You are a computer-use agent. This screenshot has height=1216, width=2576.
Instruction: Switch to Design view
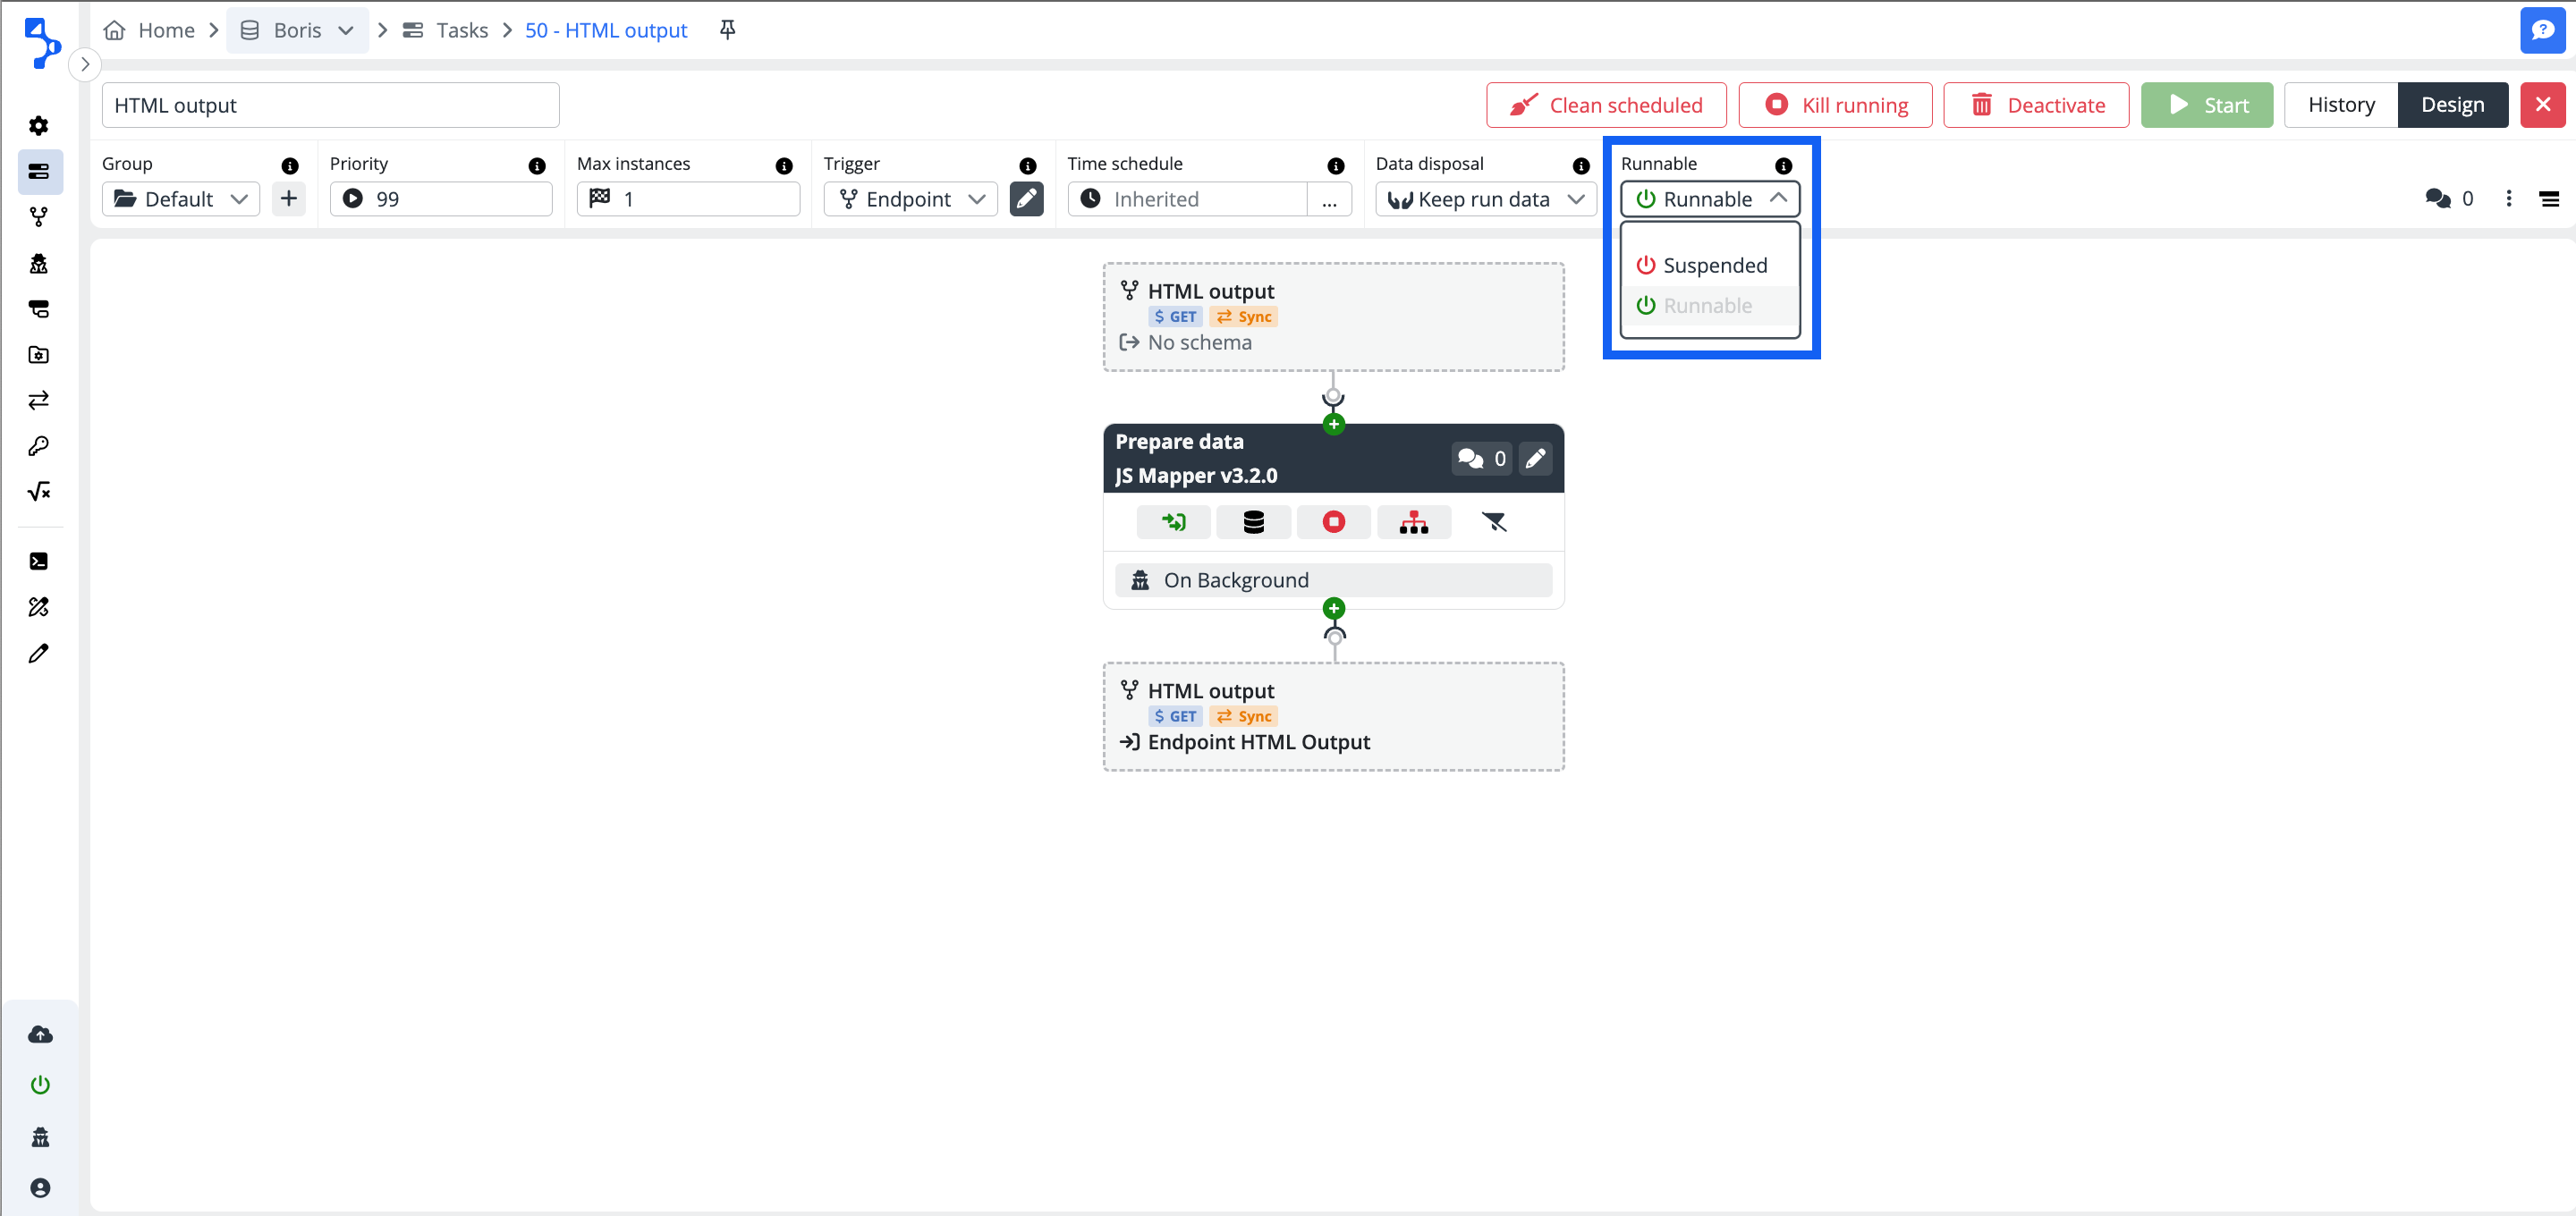point(2451,105)
